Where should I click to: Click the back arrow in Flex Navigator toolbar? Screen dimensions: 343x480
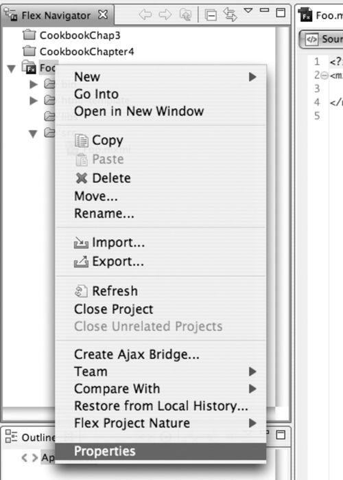145,14
